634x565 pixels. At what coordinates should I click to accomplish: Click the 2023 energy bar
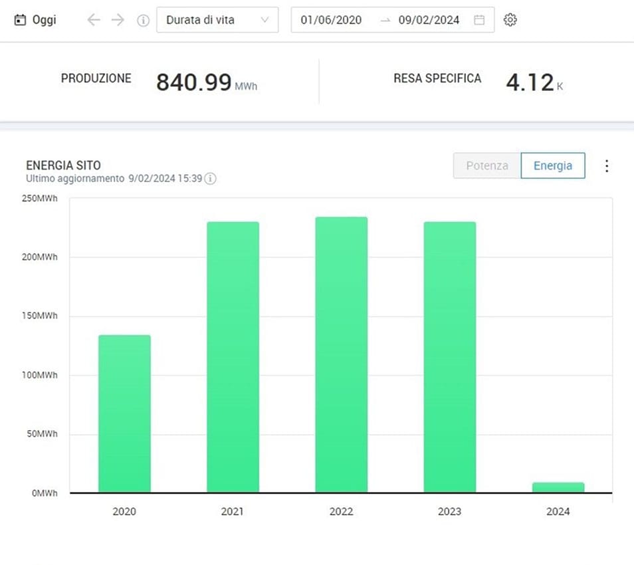[449, 357]
